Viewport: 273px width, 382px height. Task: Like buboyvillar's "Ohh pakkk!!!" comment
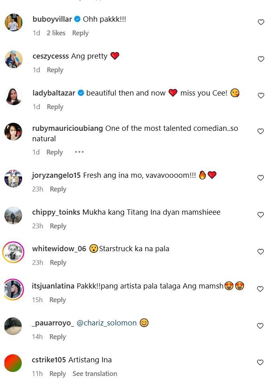coord(261,22)
